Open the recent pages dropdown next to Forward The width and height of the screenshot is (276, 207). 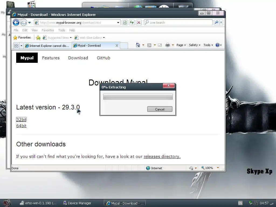click(30, 23)
